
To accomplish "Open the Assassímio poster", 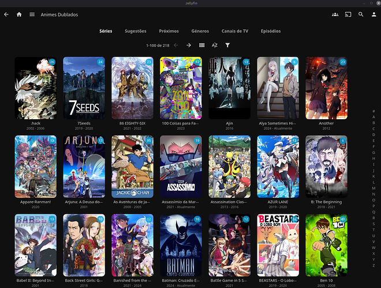I will (x=181, y=166).
